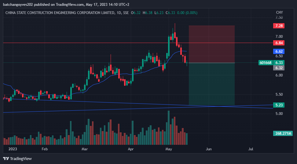Click the 5.50 price scale tick
The image size is (297, 164).
(x=279, y=94)
